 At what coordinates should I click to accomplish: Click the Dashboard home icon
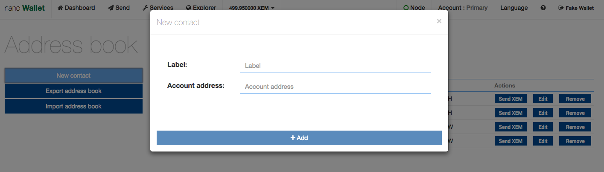(x=60, y=8)
